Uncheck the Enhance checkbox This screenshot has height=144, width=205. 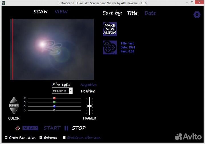click(x=41, y=137)
